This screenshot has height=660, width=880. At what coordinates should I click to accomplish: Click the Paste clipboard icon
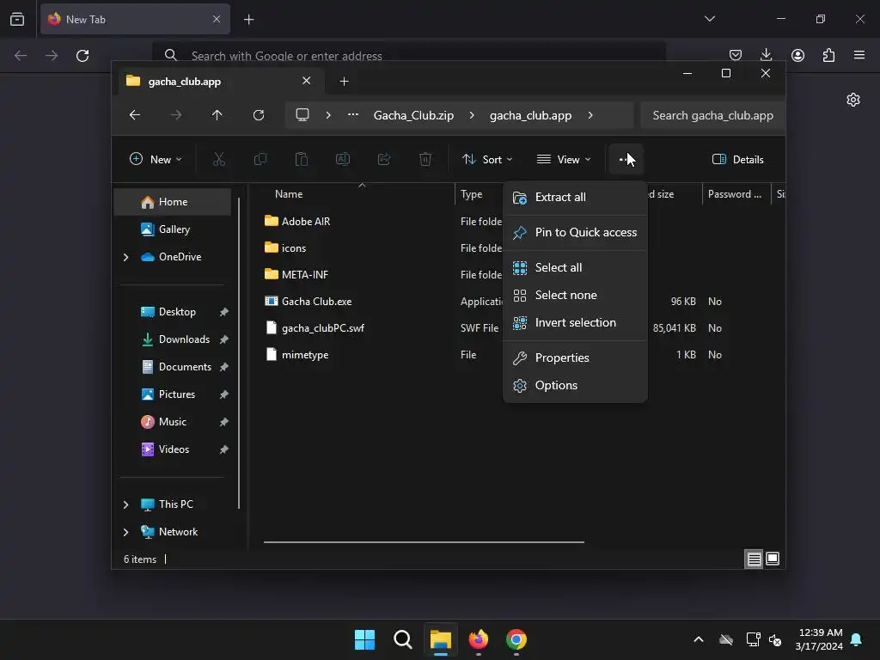[302, 159]
